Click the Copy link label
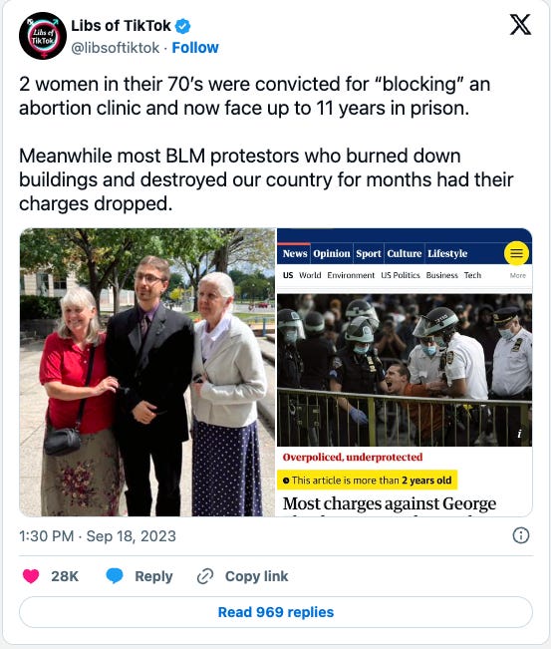Image resolution: width=551 pixels, height=649 pixels. 256,576
